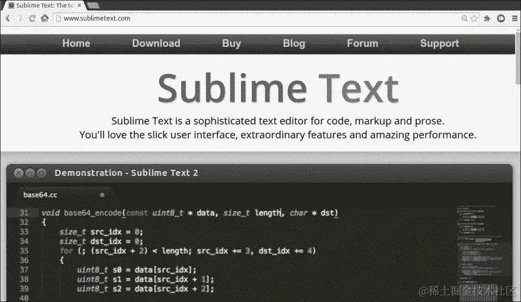
Task: Click the unsaved dot on base64.cc tab
Action: 102,195
